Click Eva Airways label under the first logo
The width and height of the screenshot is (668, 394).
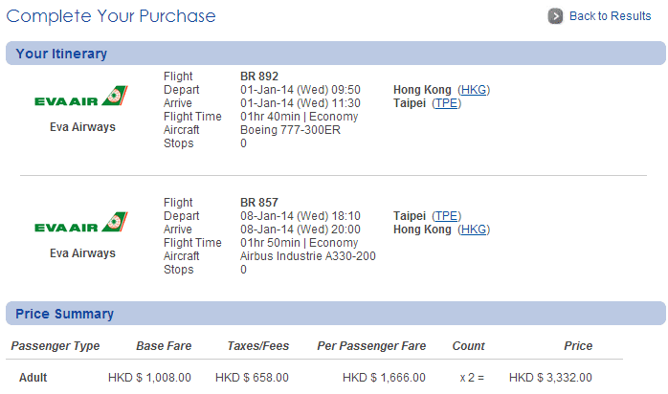tap(82, 127)
